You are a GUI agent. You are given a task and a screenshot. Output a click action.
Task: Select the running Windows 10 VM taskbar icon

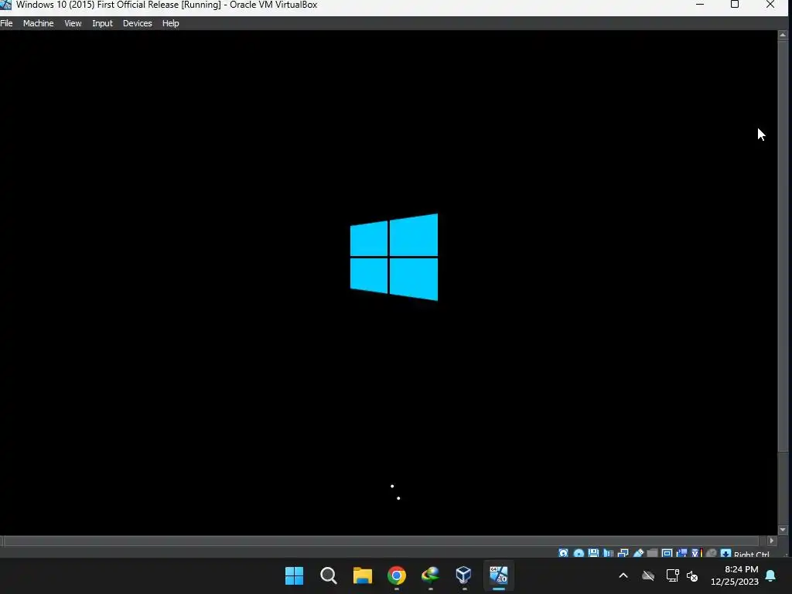499,575
